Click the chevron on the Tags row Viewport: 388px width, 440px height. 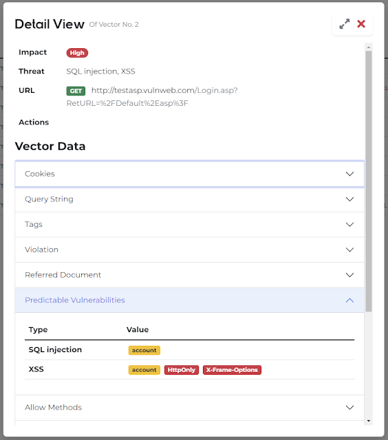click(x=349, y=225)
